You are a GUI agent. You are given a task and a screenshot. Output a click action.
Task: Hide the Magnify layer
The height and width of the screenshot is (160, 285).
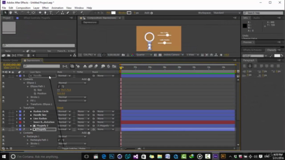point(3,129)
